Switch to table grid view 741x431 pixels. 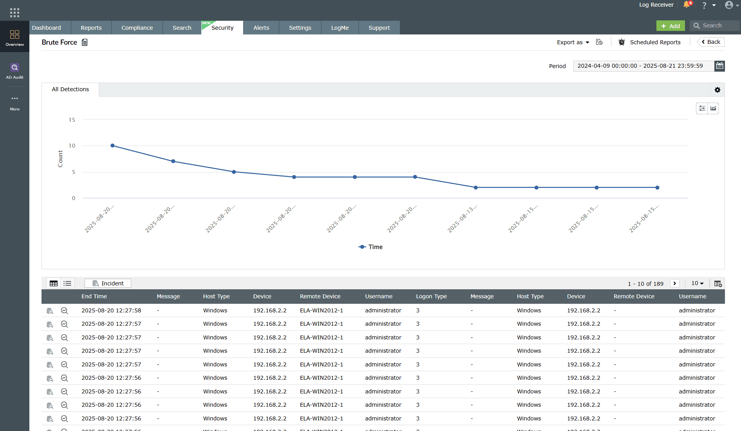pyautogui.click(x=54, y=283)
